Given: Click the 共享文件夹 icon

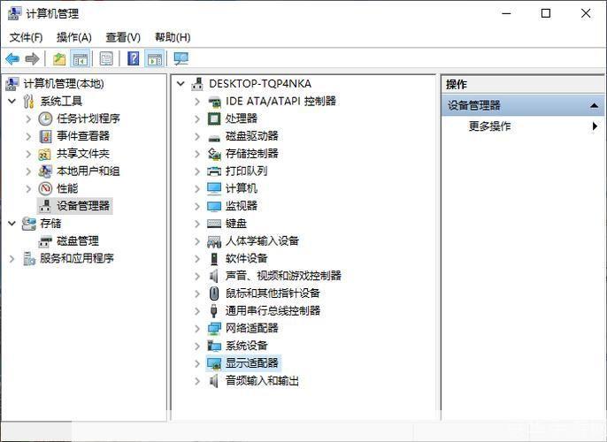Looking at the screenshot, I should (45, 154).
